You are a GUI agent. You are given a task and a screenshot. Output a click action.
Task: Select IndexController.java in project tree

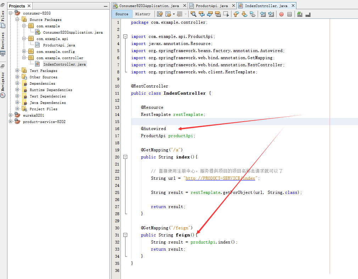[x=65, y=65]
